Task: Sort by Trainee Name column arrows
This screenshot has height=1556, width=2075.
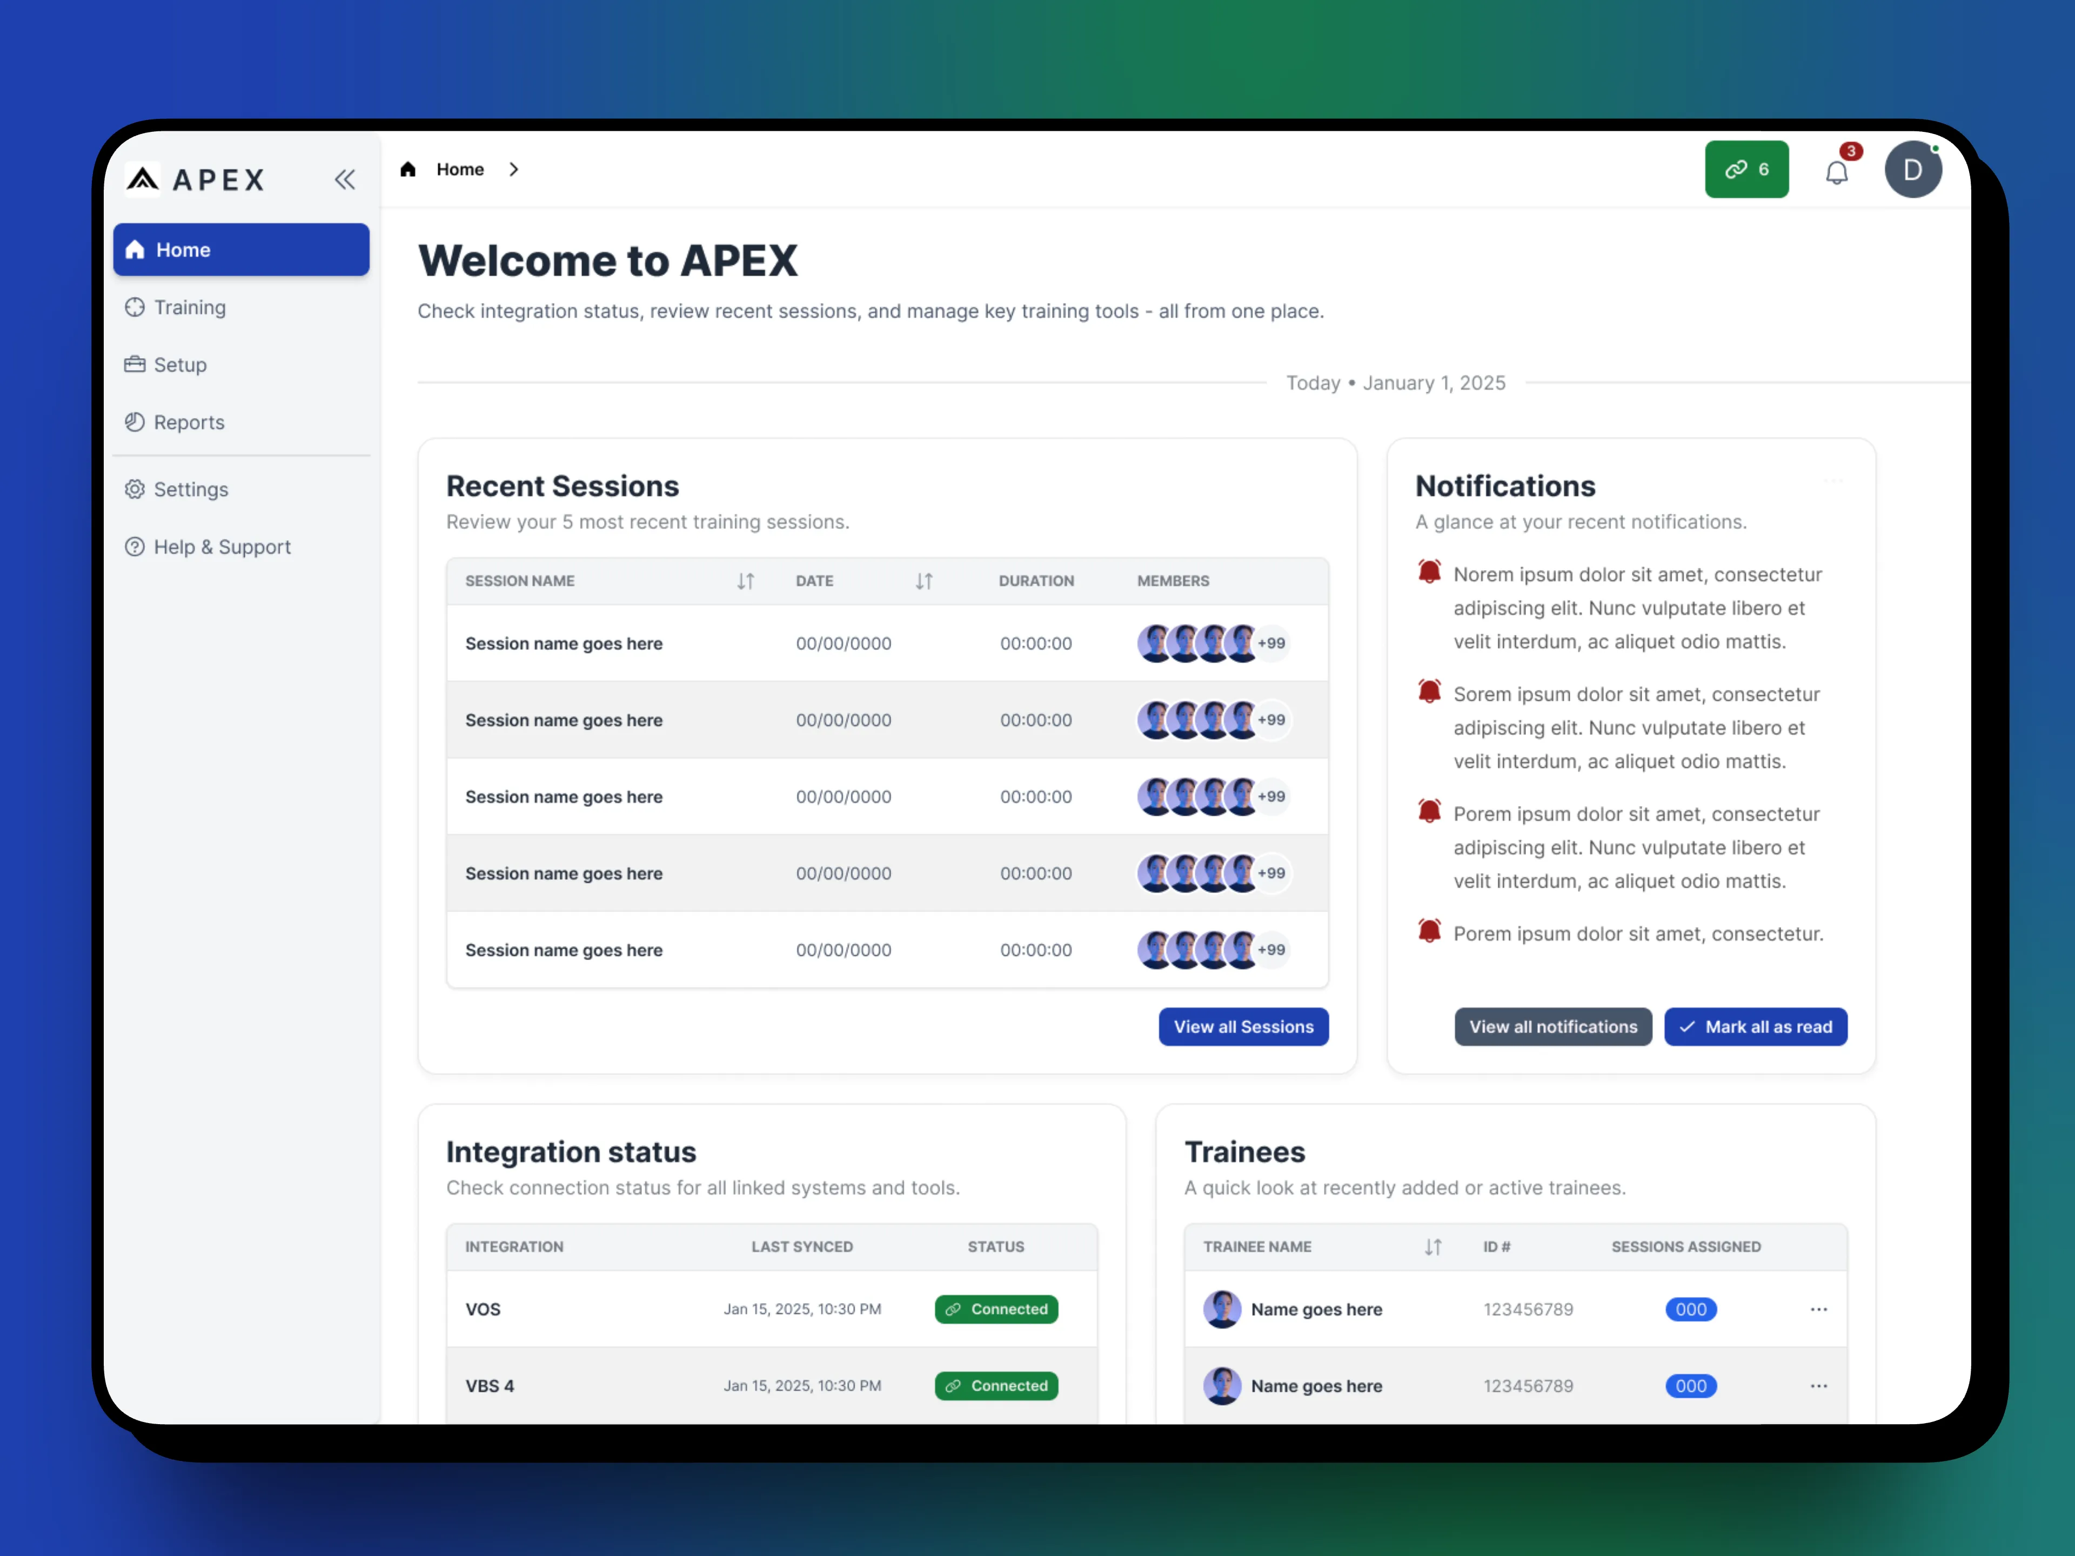Action: 1434,1248
